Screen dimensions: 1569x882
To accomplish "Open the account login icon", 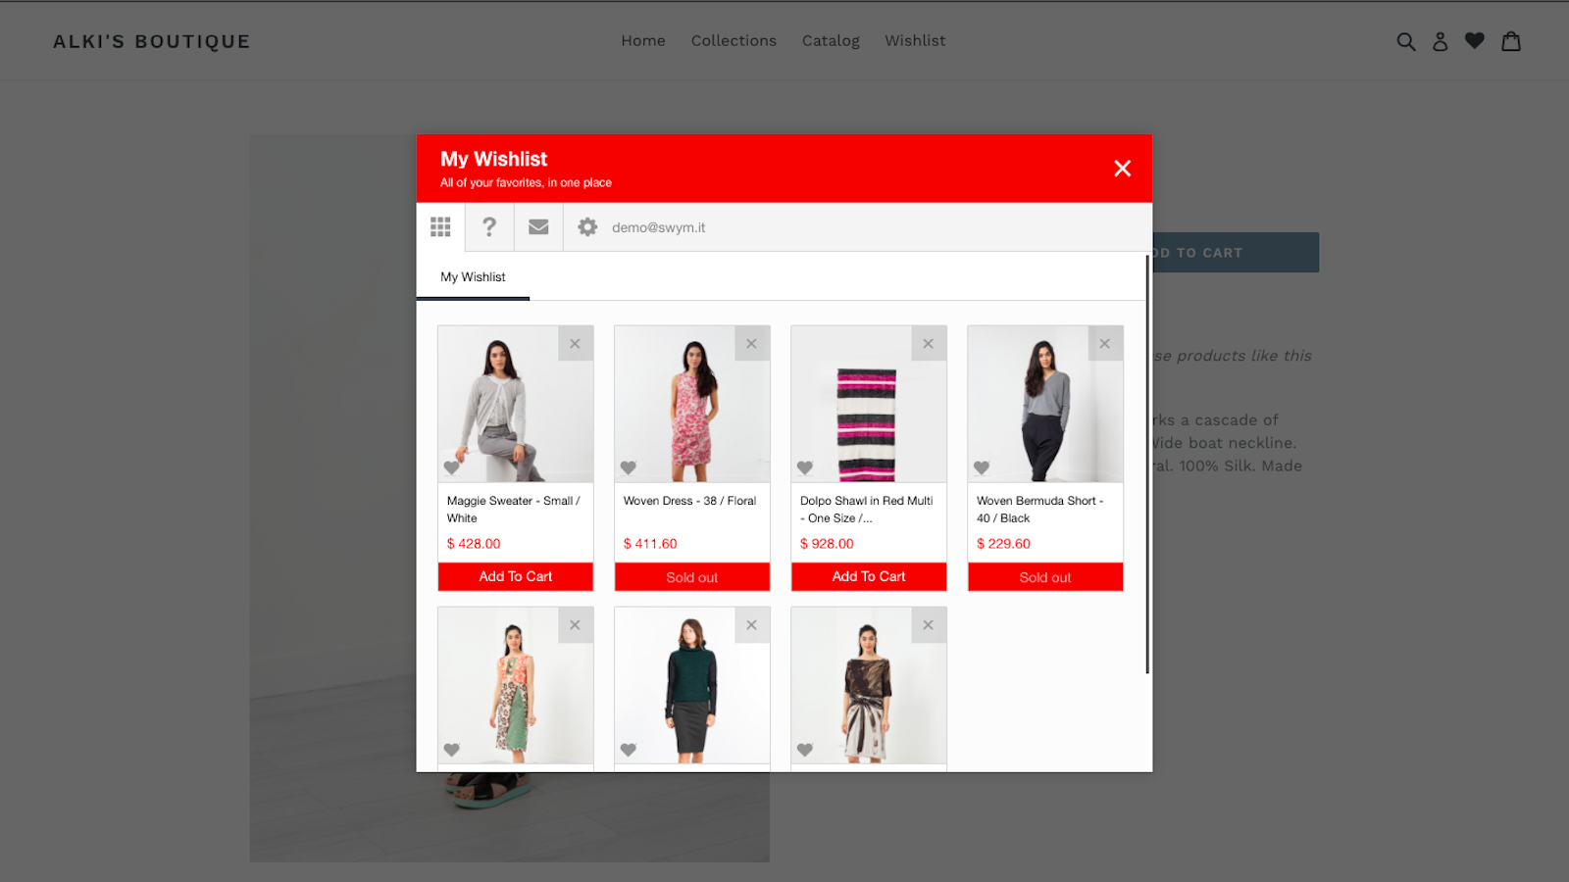I will 1441,41.
